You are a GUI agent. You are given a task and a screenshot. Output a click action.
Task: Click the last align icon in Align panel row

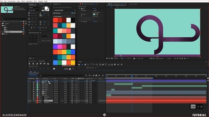click(x=48, y=64)
